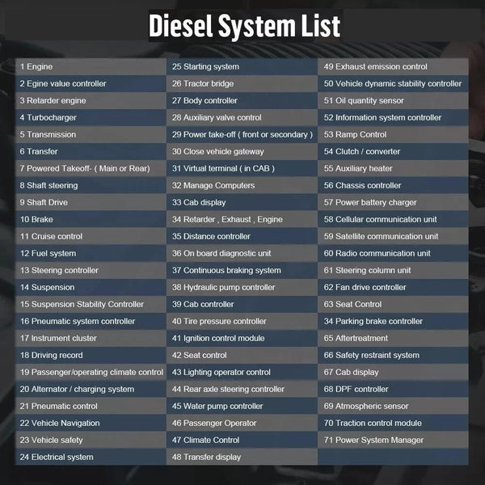Screen dimensions: 485x485
Task: Click '41 Ignition control module' entry
Action: 242,339
